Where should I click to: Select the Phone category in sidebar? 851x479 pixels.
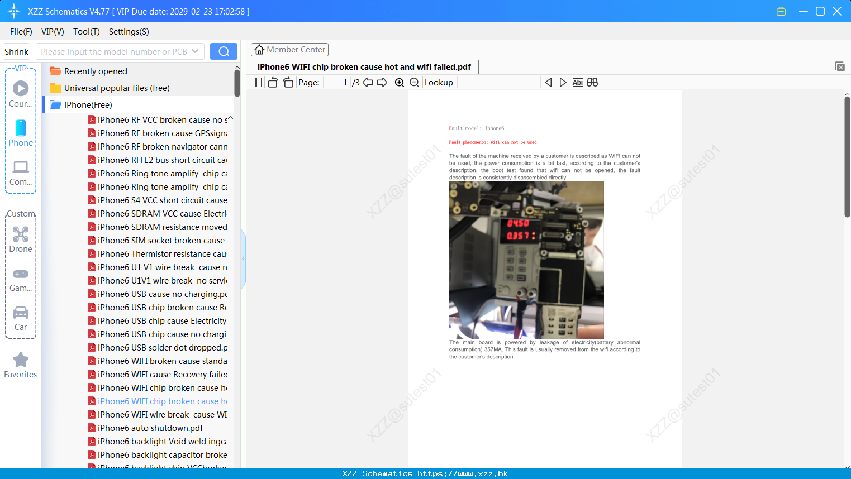coord(21,133)
